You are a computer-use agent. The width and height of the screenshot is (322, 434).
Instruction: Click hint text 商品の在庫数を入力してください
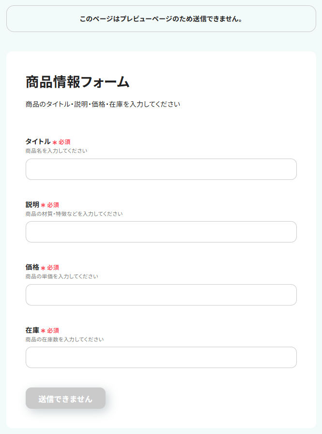64,339
